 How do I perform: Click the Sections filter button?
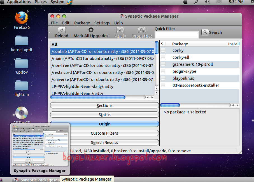pos(104,105)
